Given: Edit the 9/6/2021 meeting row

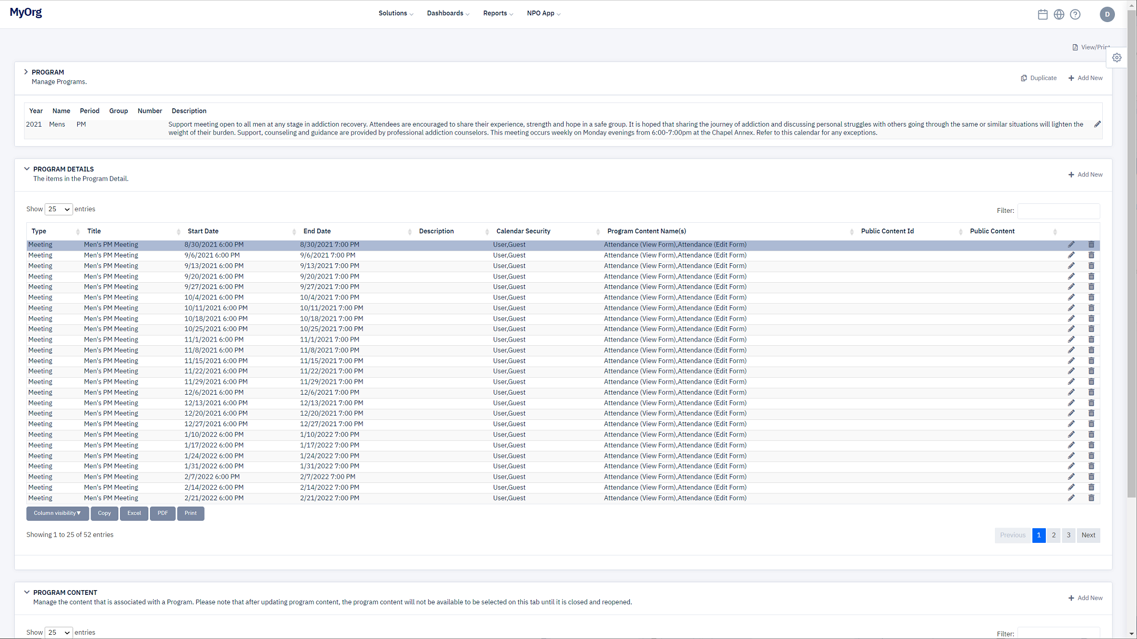Looking at the screenshot, I should 1071,255.
